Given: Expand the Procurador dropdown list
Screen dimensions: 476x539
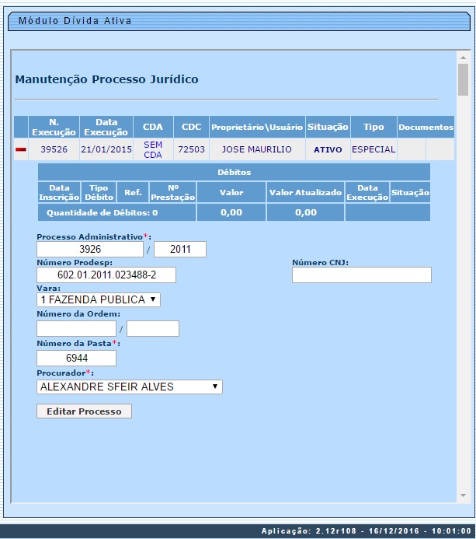Looking at the screenshot, I should [130, 387].
